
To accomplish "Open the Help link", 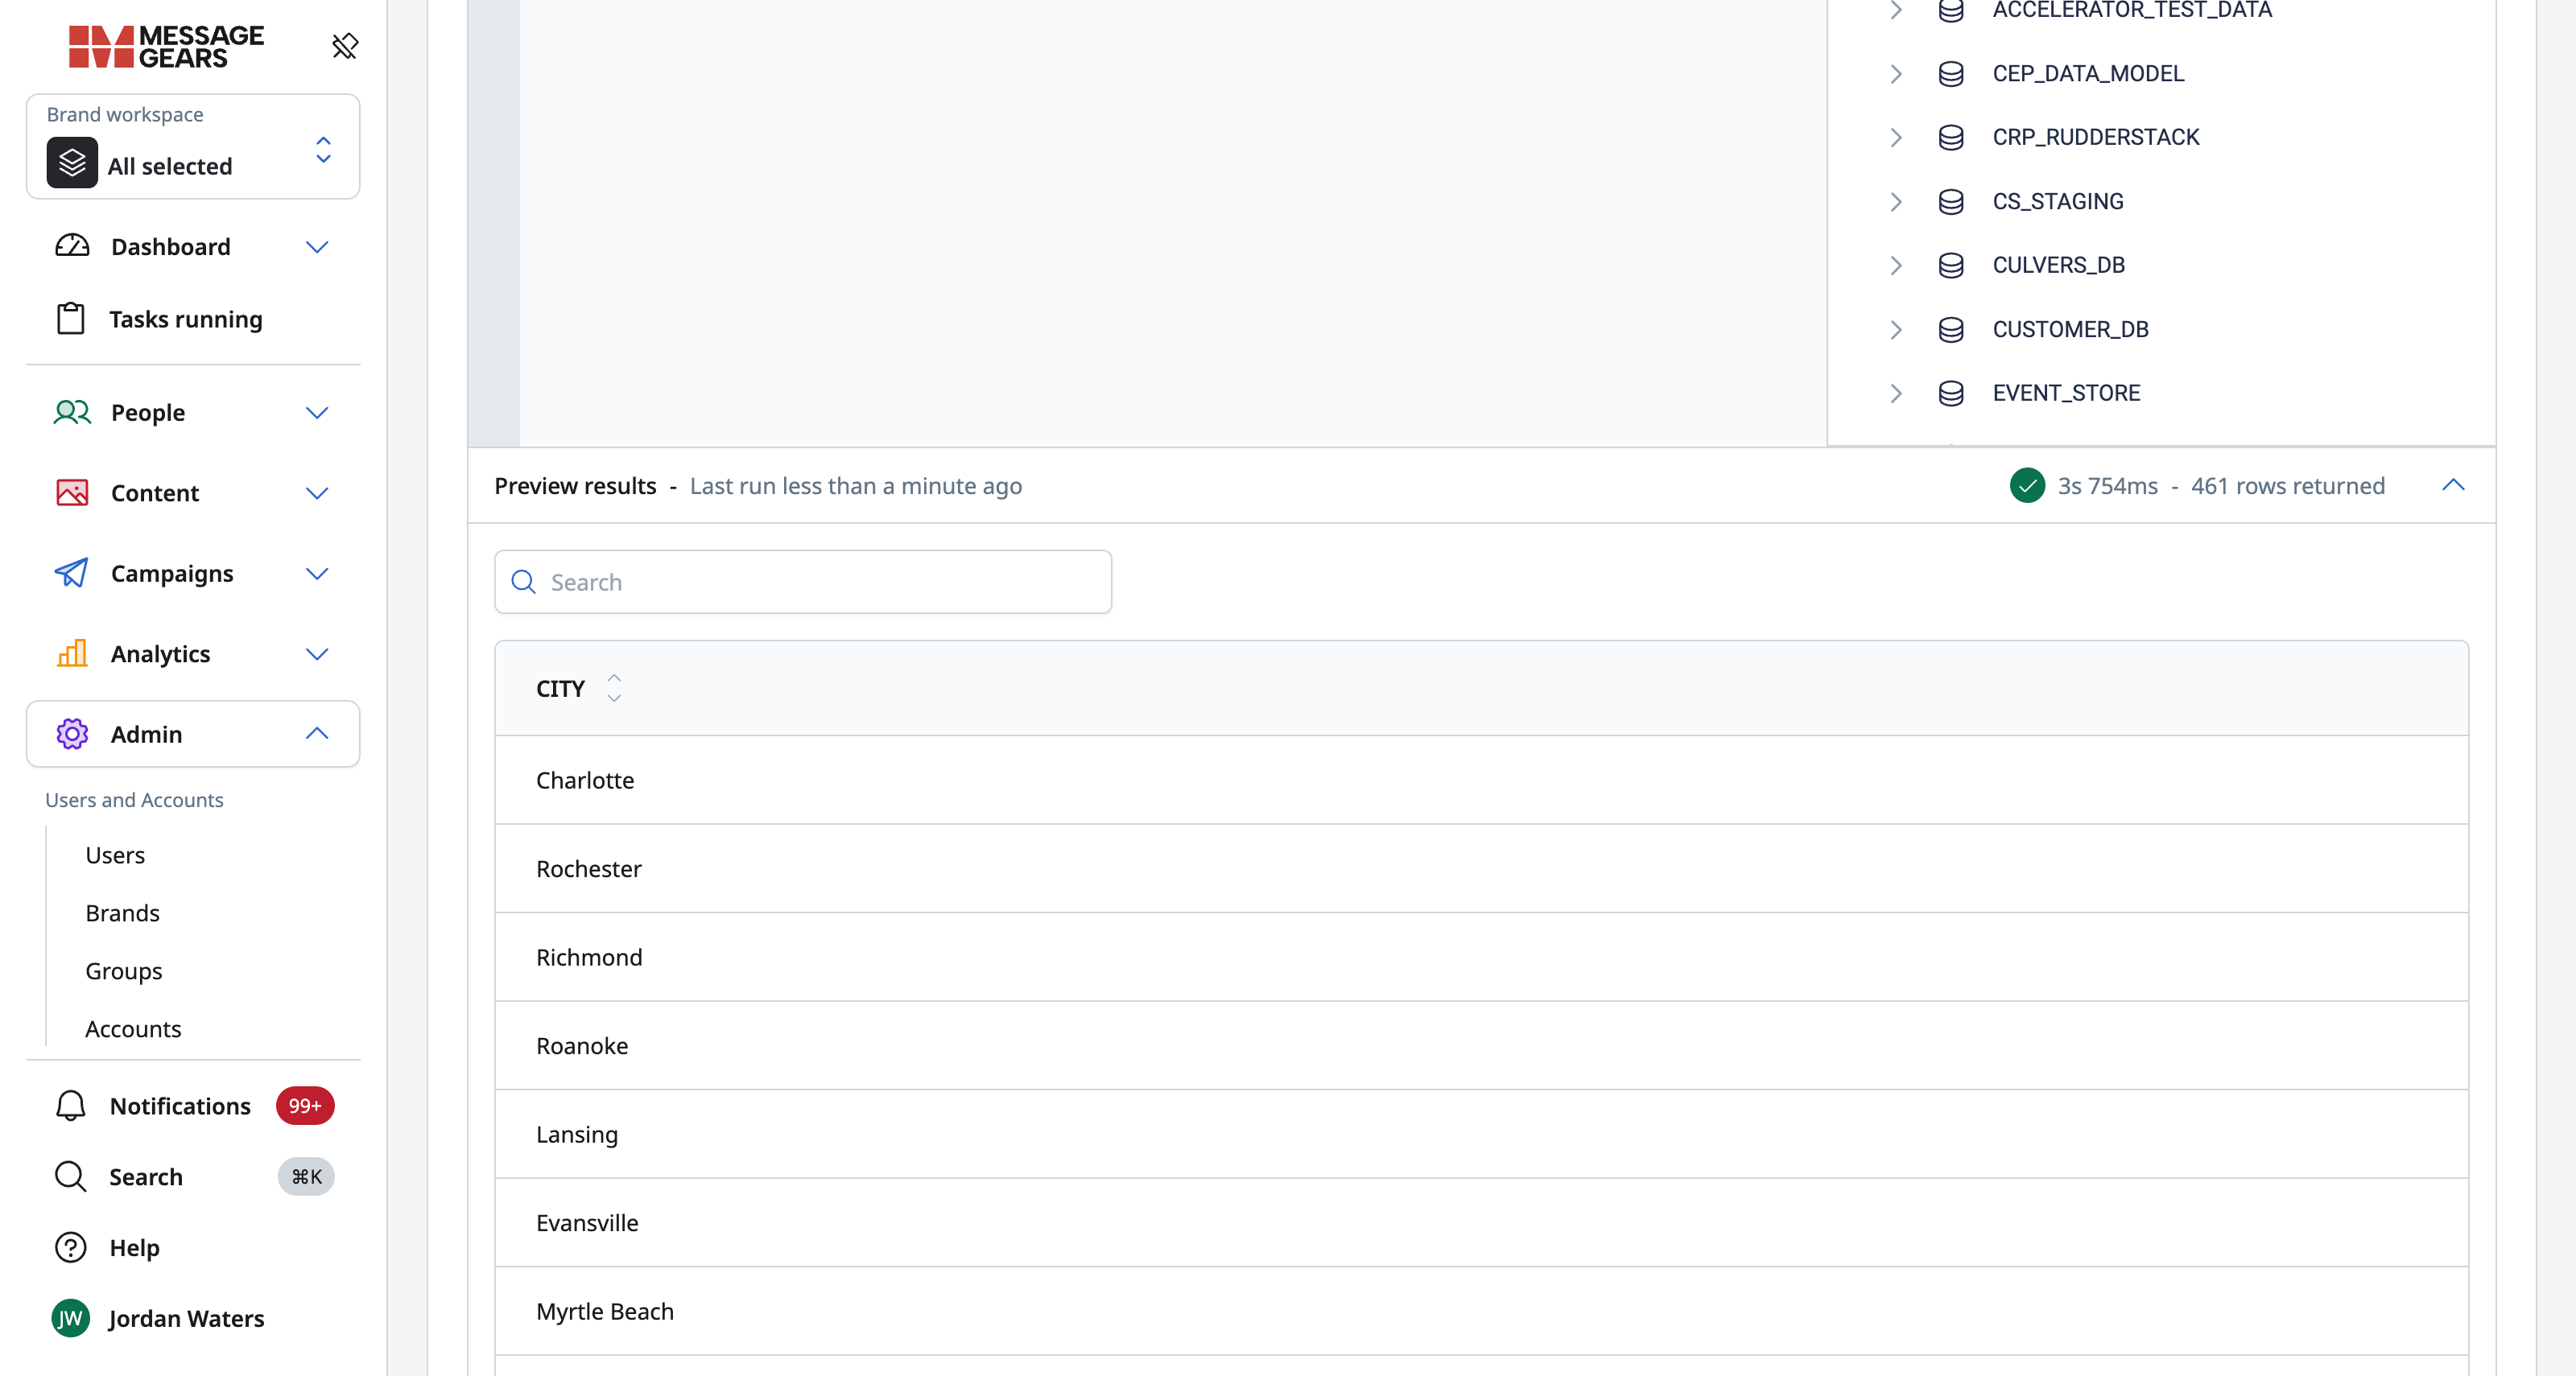I will [134, 1247].
